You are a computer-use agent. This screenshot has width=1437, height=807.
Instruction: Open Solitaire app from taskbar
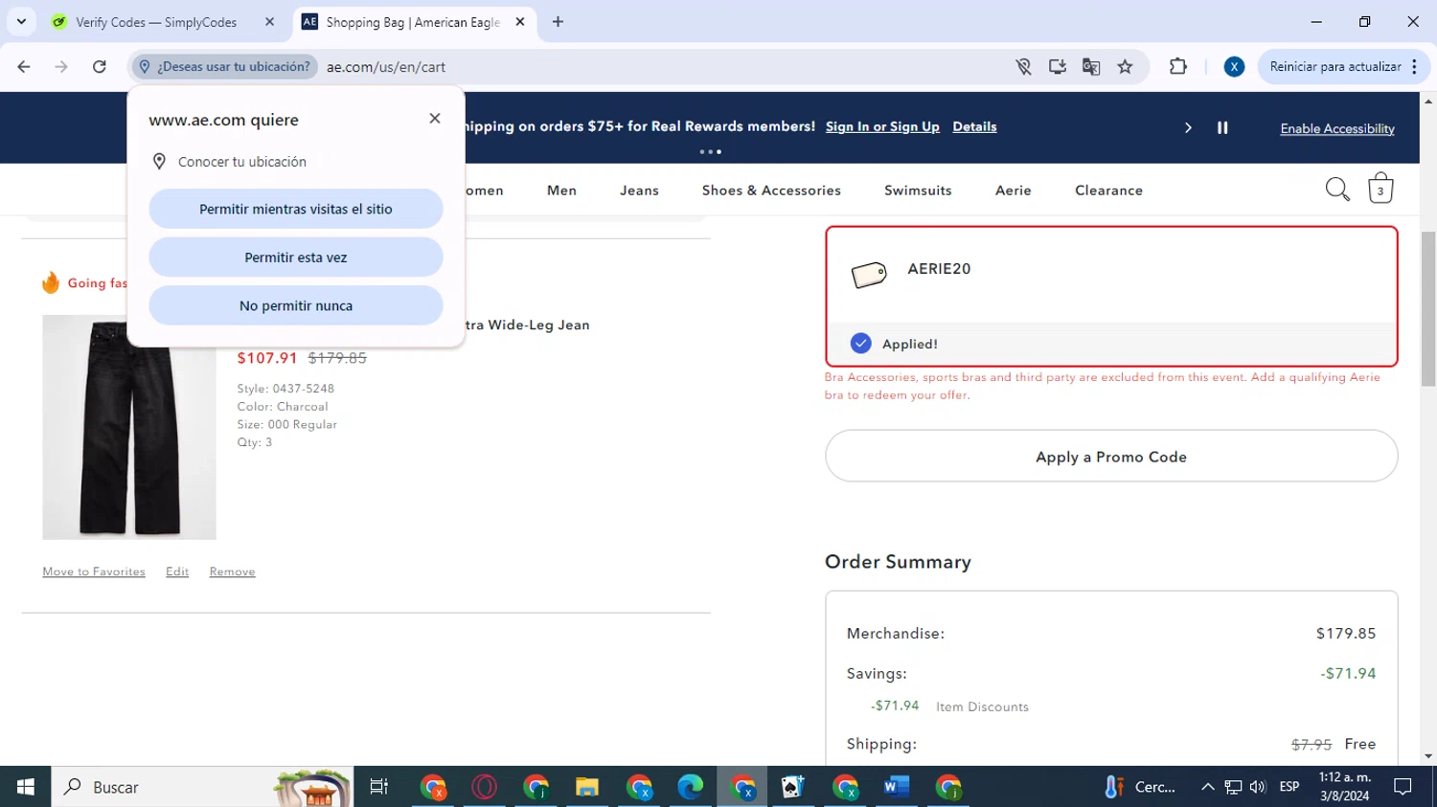[792, 787]
